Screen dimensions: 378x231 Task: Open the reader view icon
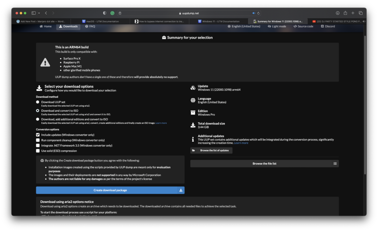pos(120,13)
